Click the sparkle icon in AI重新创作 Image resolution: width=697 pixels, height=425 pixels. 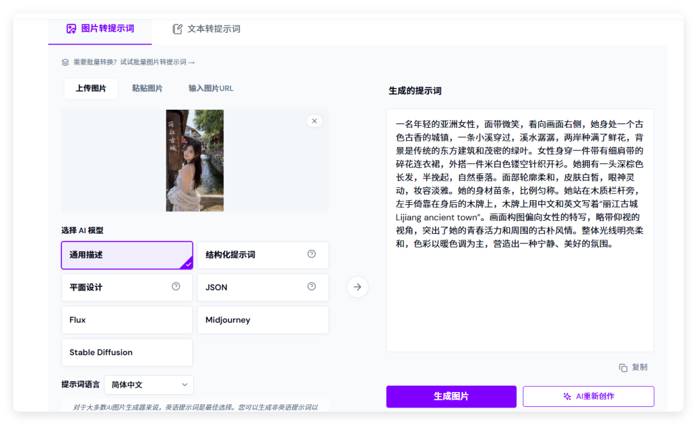point(567,397)
